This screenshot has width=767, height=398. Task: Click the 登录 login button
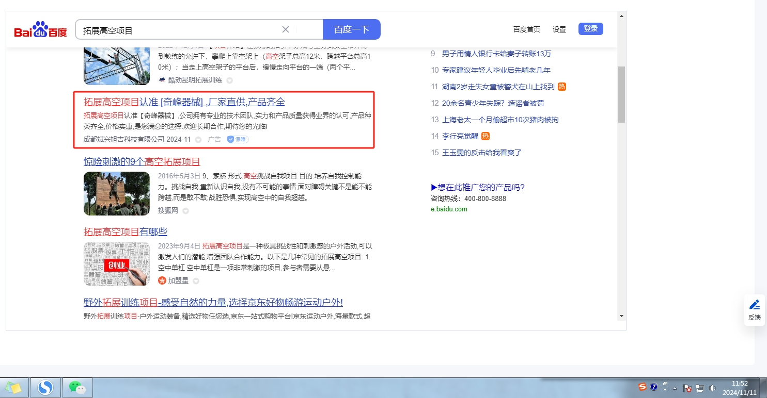(x=590, y=29)
